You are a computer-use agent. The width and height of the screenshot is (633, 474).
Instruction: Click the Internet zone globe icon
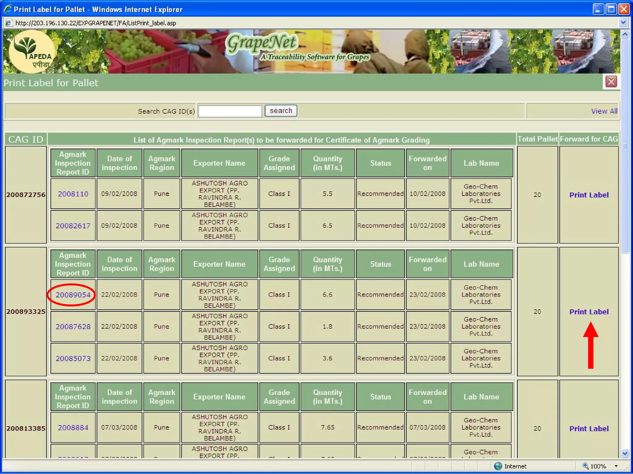(498, 466)
